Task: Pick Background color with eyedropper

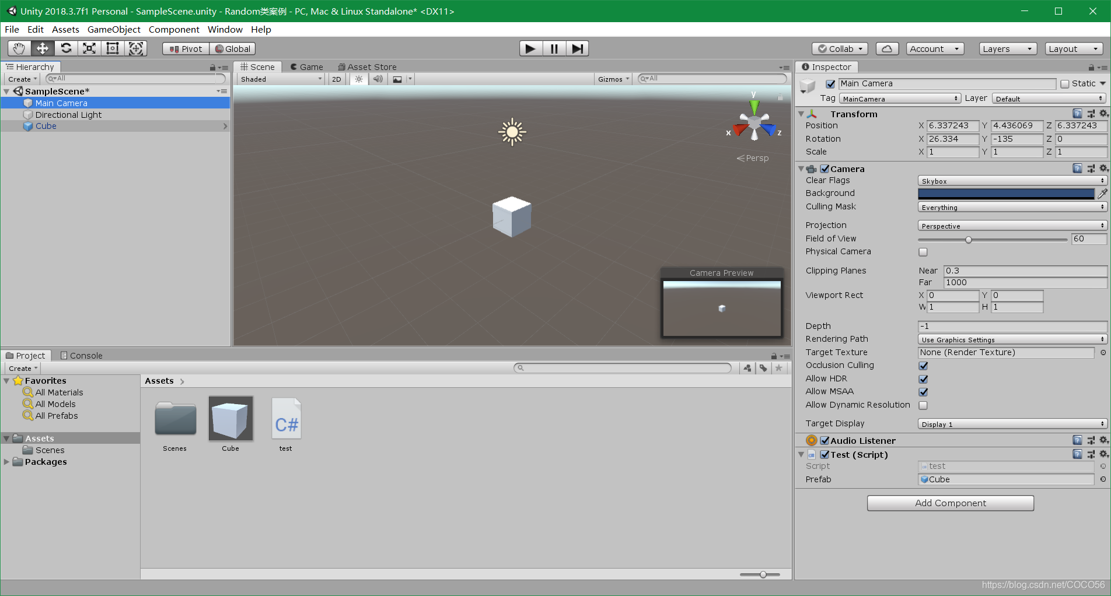Action: 1102,193
